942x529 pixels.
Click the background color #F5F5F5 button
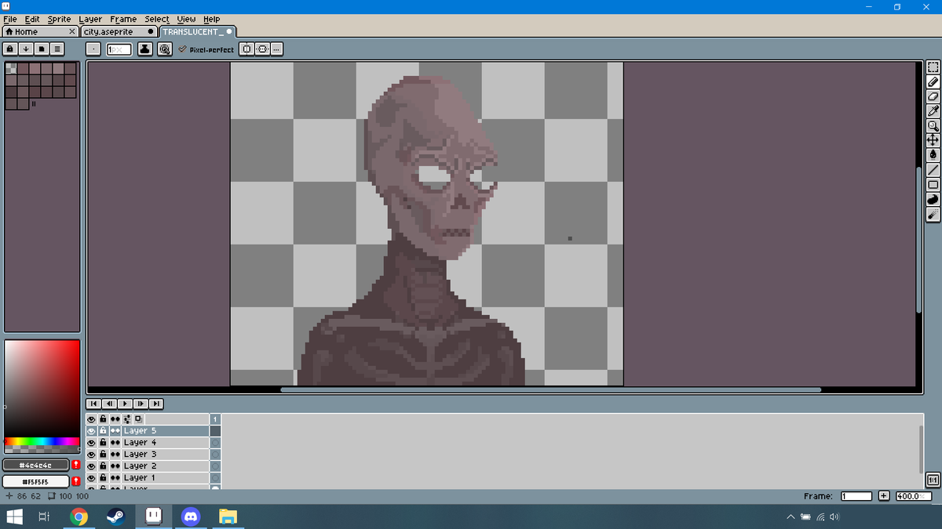[x=37, y=481]
